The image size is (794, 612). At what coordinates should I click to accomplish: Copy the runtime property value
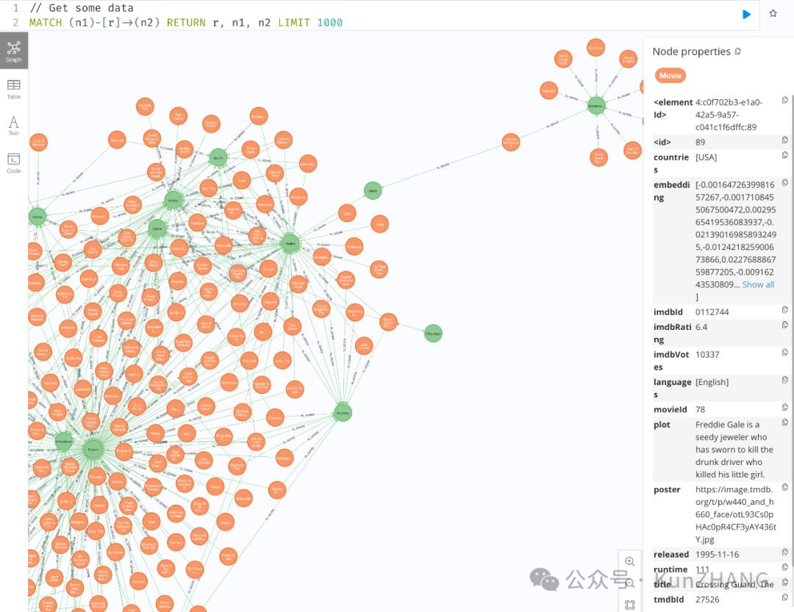784,567
